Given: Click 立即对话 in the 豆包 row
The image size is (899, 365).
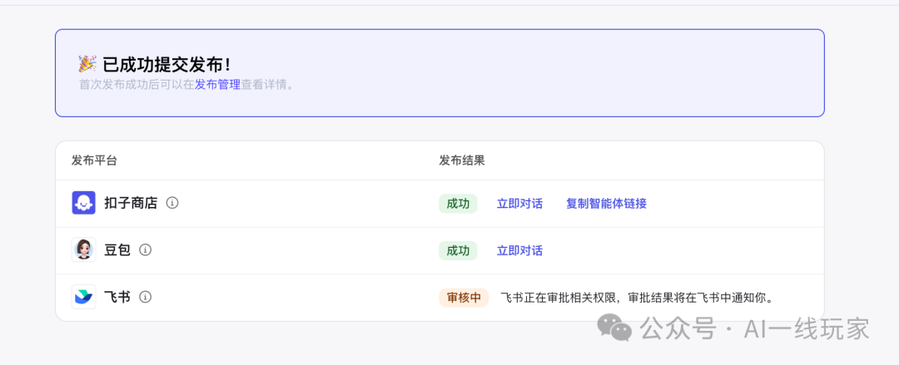Looking at the screenshot, I should click(x=519, y=250).
